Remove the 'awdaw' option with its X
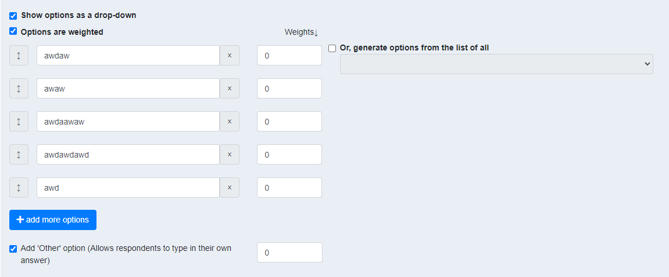 [x=229, y=56]
